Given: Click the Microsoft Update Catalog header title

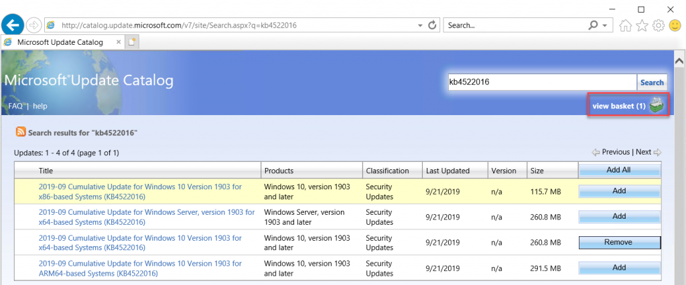Looking at the screenshot, I should 89,80.
